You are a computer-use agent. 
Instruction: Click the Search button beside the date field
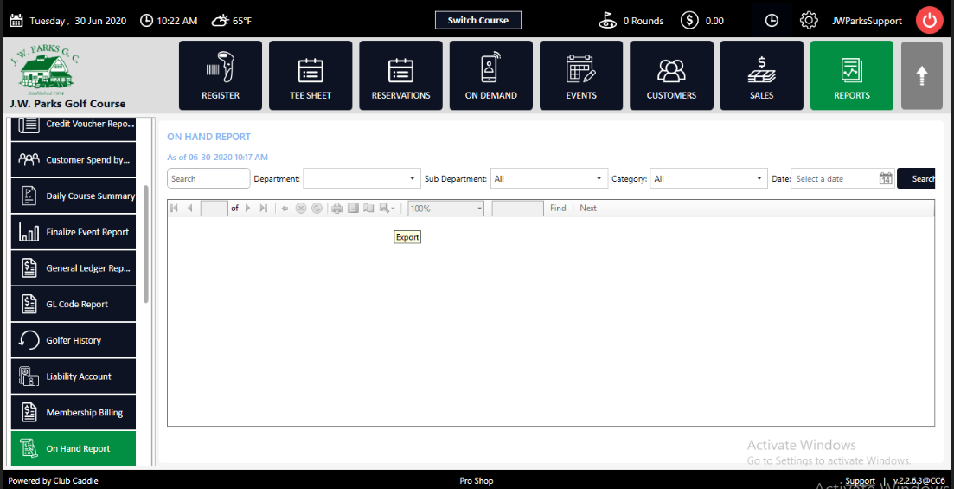(x=917, y=179)
